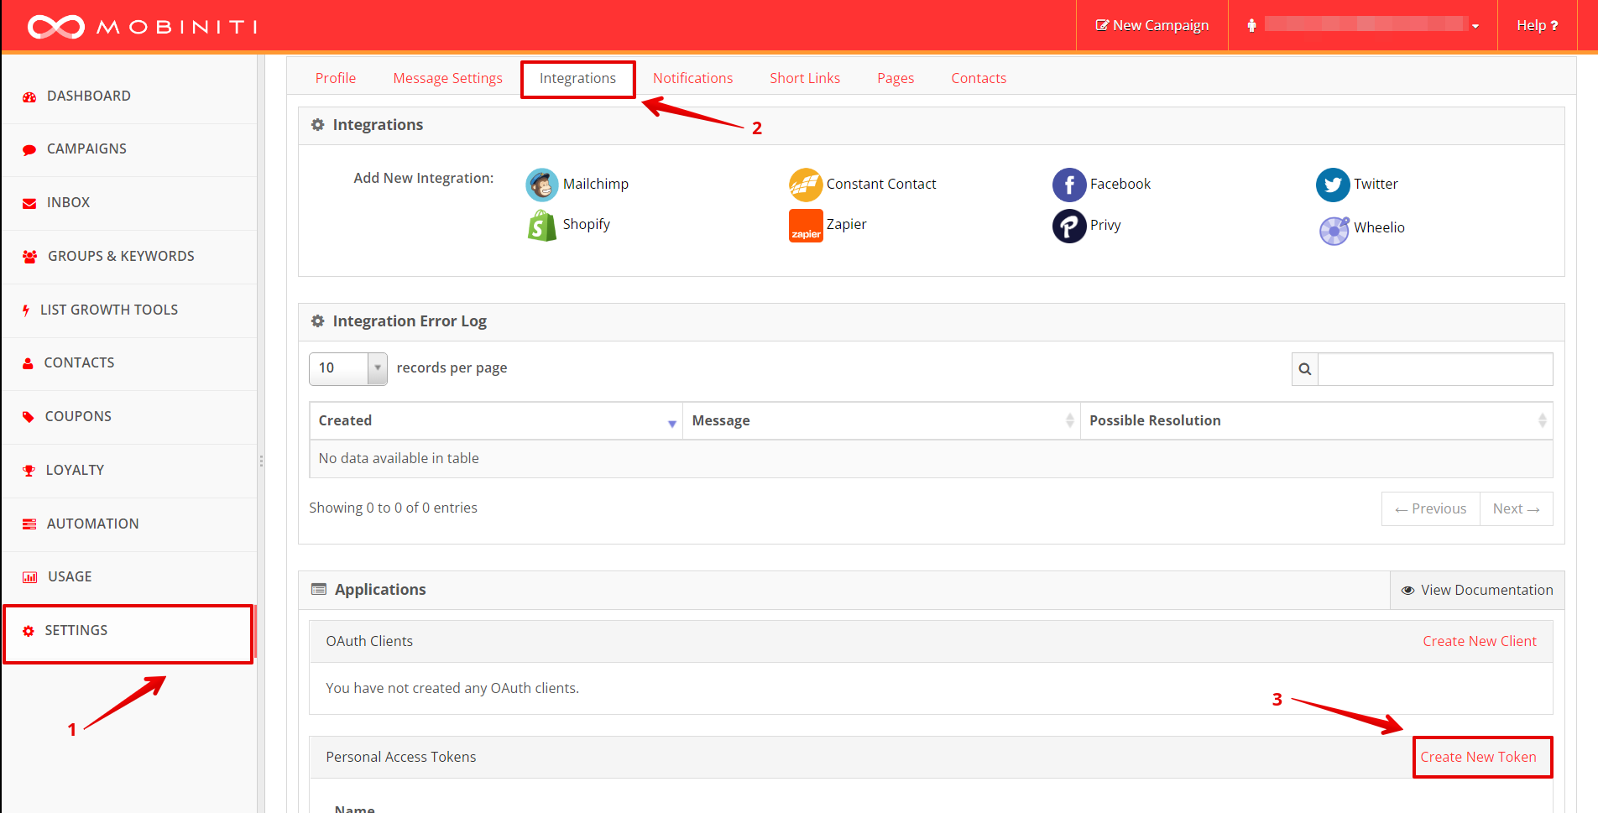Sort the table by Message column
1598x813 pixels.
881,421
